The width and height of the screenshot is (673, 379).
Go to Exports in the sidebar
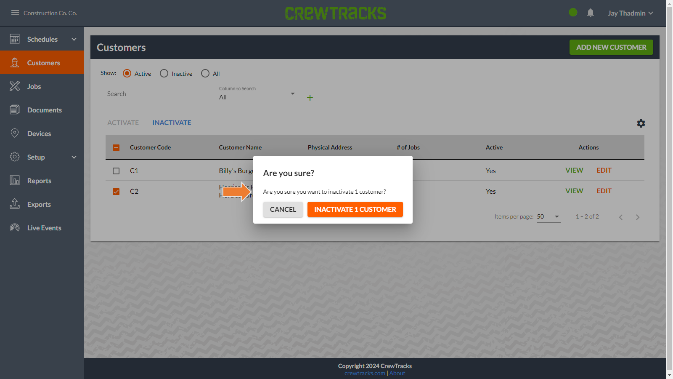[42, 204]
